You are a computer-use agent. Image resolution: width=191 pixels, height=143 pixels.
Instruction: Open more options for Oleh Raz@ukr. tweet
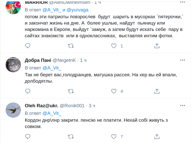coord(183,105)
